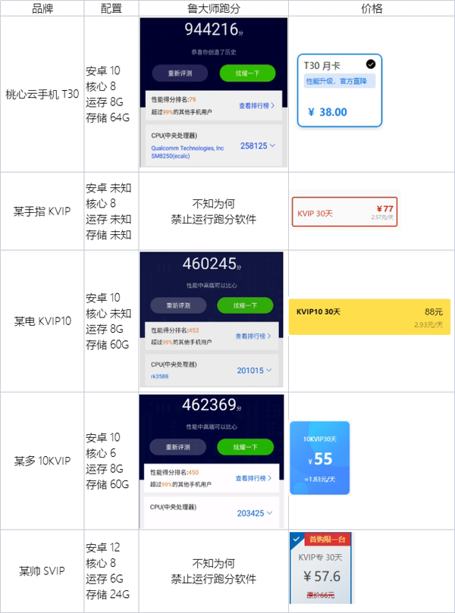Click the Qualcomm SM8250 CPU name link
This screenshot has height=613, width=455.
pos(187,152)
